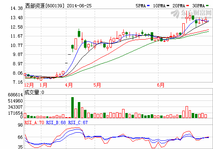Click the 514960 volume axis value
The image size is (213, 149).
click(15, 101)
